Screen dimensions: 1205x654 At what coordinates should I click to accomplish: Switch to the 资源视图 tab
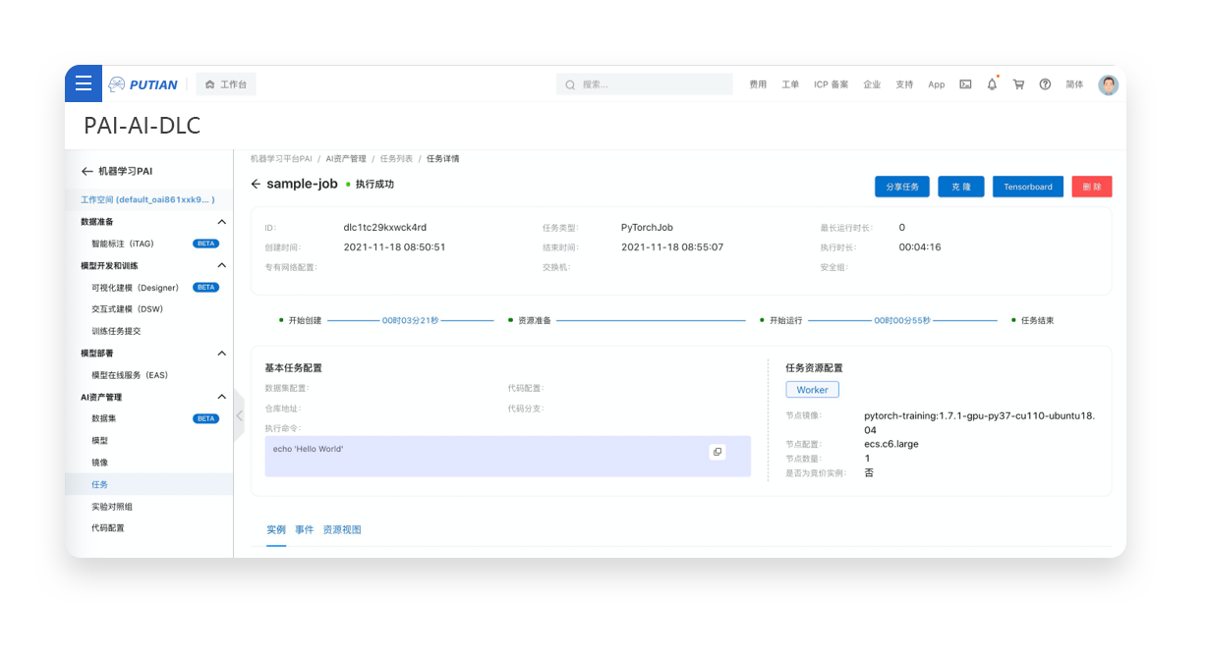point(342,530)
